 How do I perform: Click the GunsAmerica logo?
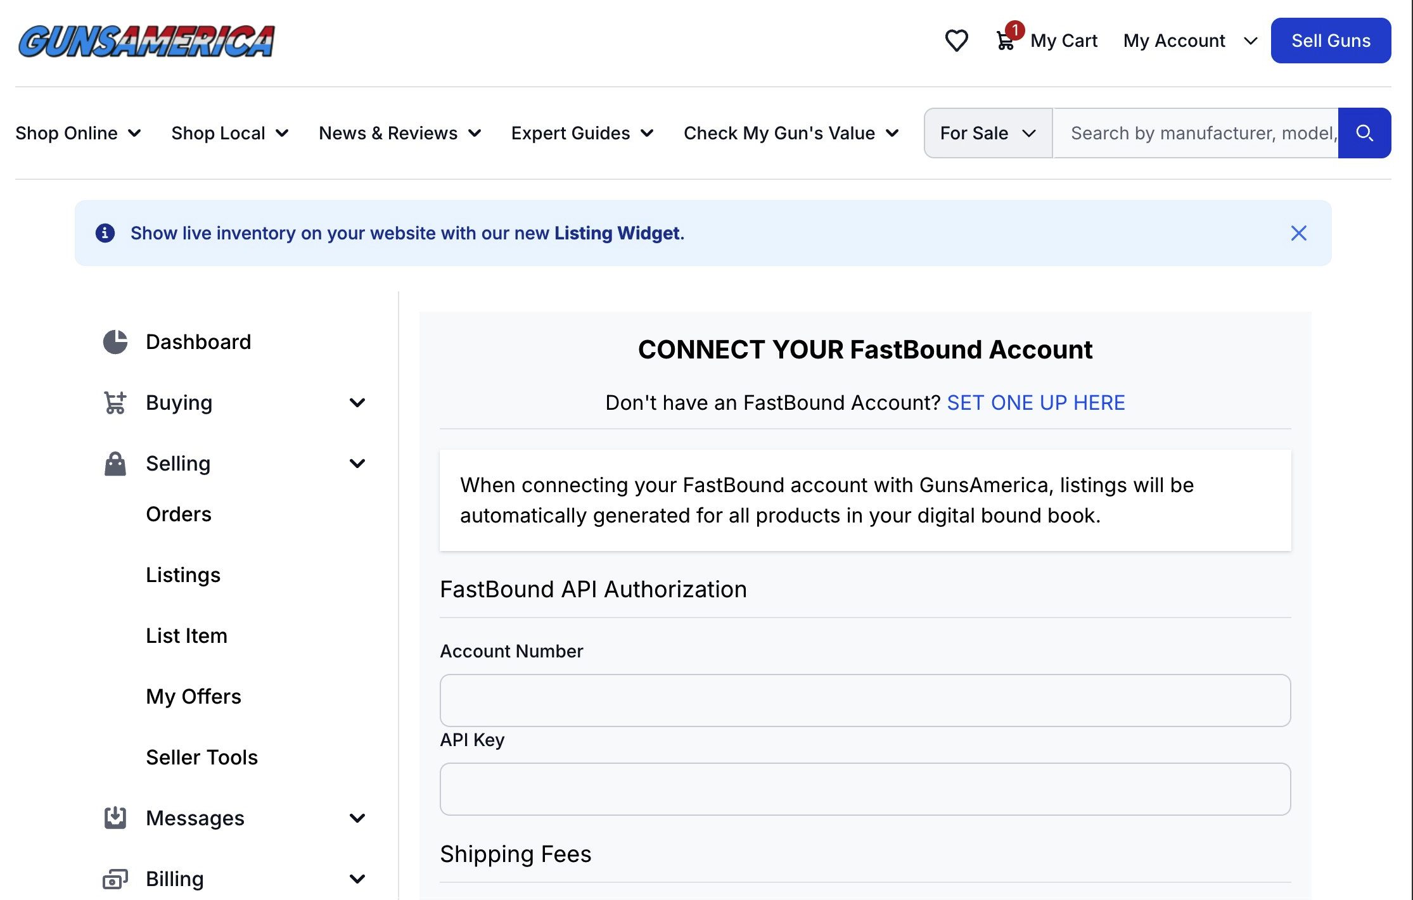146,41
